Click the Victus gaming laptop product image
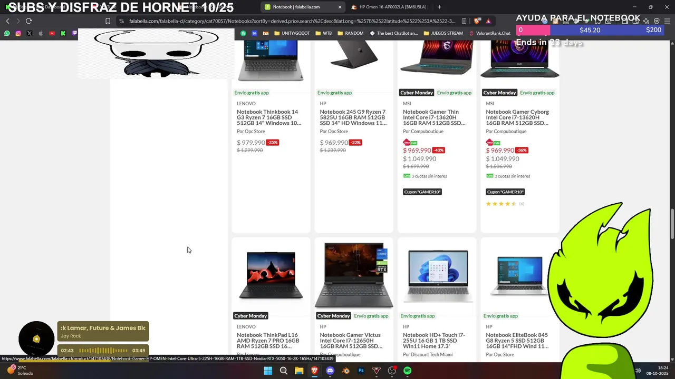Viewport: 675px width, 379px height. [354, 275]
